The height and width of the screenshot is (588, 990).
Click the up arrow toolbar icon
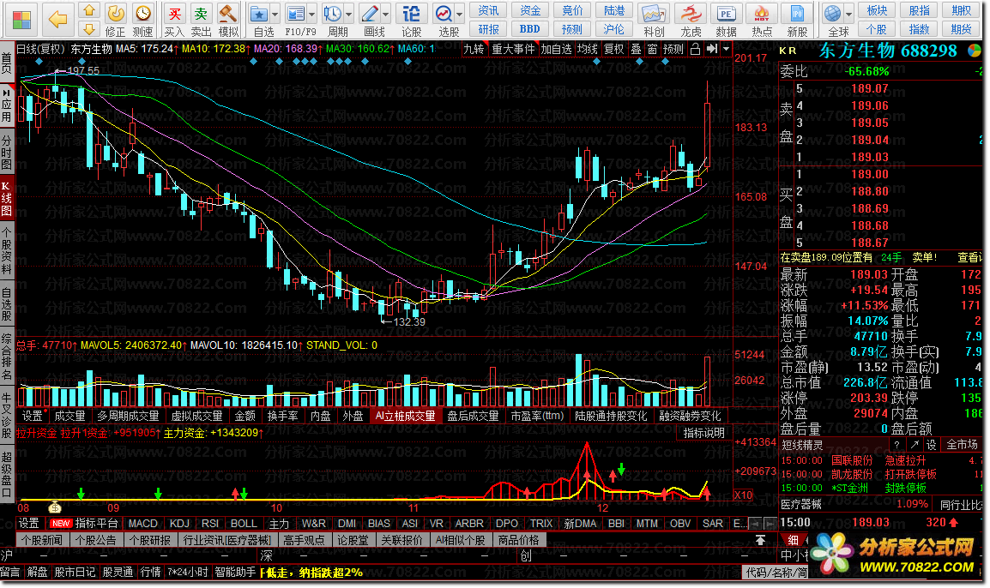[89, 11]
